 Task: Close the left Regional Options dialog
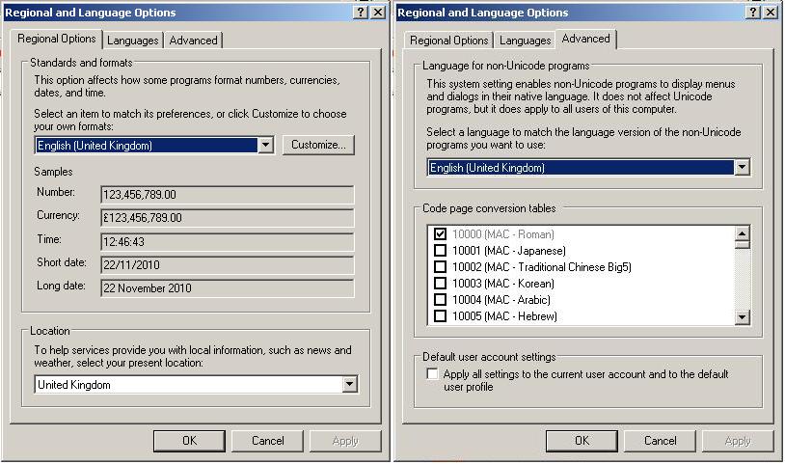point(378,13)
